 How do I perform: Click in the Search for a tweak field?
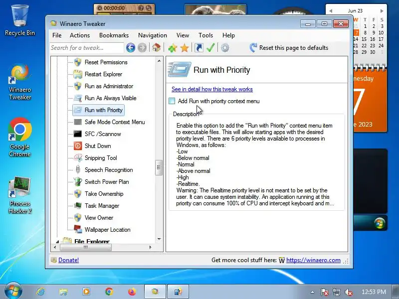coord(87,48)
